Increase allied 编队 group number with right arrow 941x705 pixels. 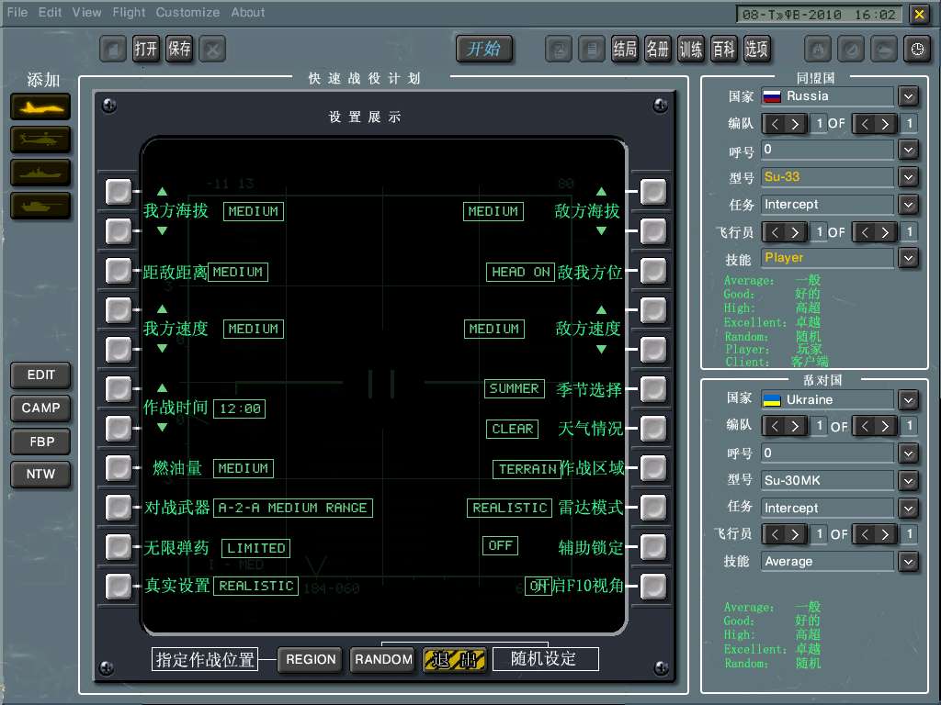(795, 124)
